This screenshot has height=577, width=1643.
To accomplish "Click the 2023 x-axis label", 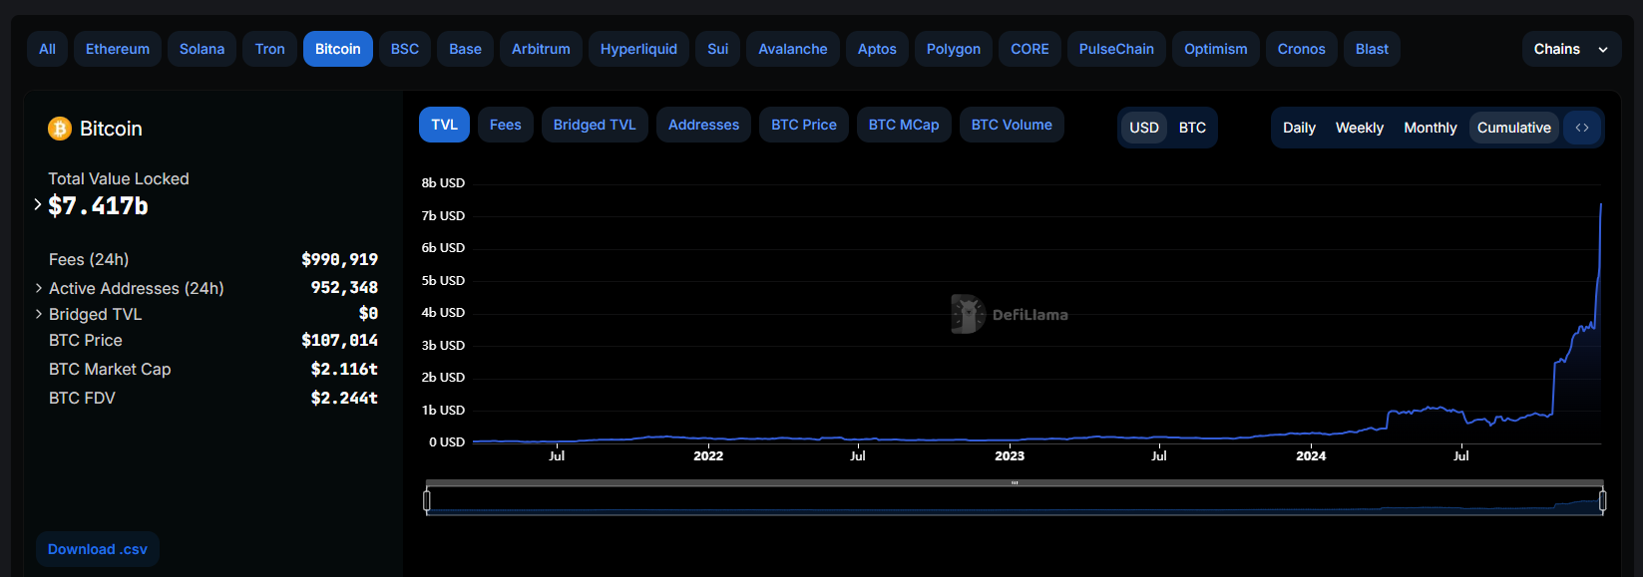I will [1010, 455].
